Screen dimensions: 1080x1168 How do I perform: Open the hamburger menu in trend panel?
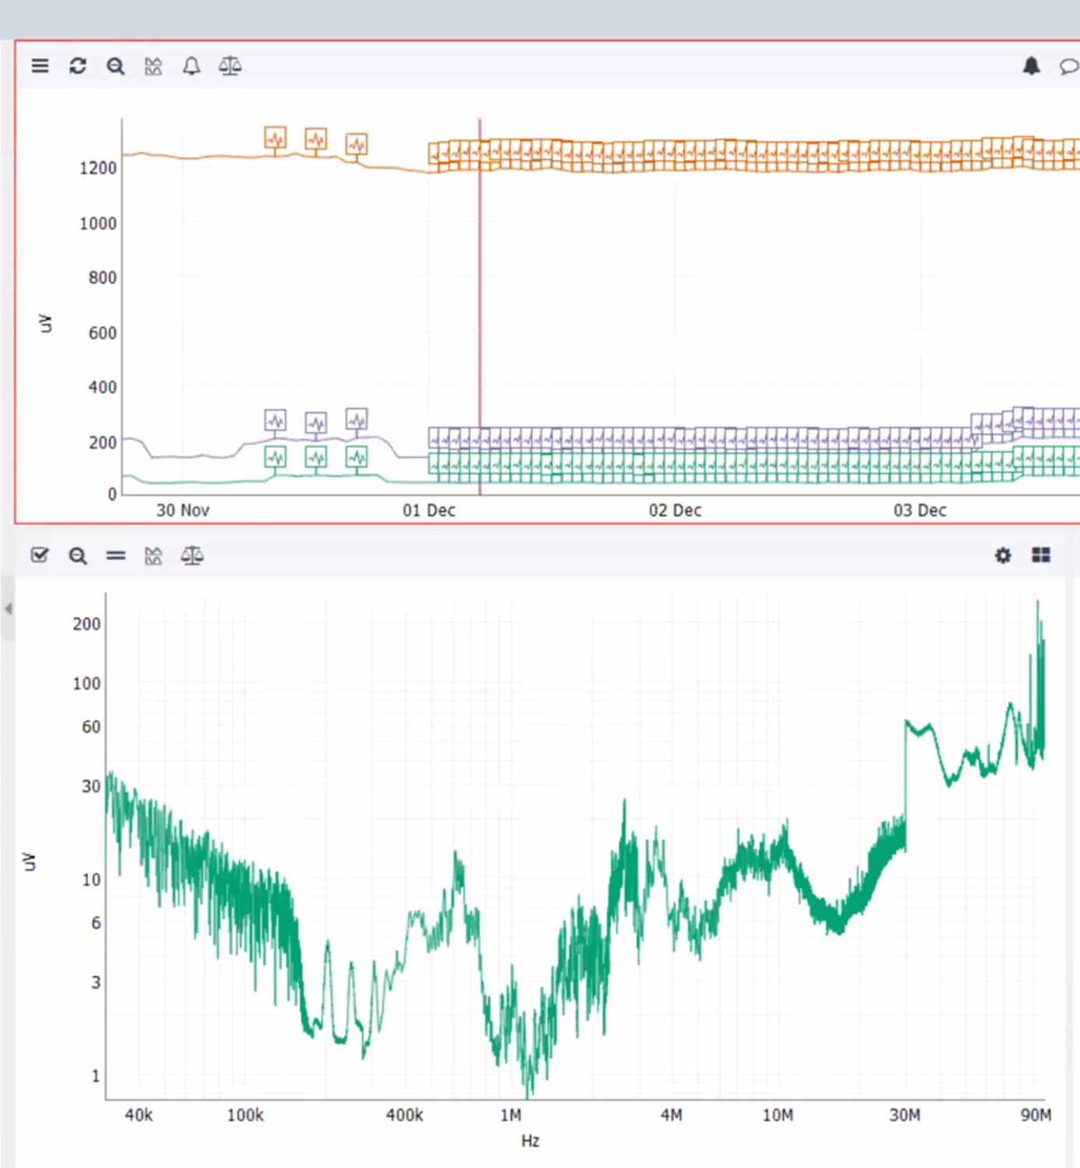point(40,66)
